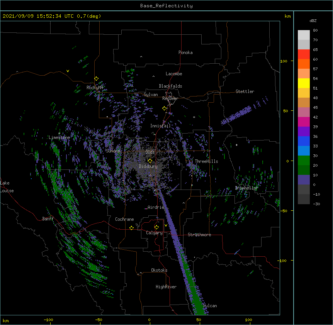The height and width of the screenshot is (325, 333).
Task: Click the Stettler city label
Action: pos(245,91)
